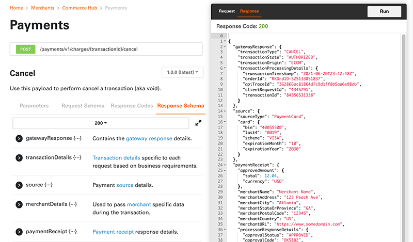Open the Transaction details link
This screenshot has height=242, width=413.
[116, 158]
